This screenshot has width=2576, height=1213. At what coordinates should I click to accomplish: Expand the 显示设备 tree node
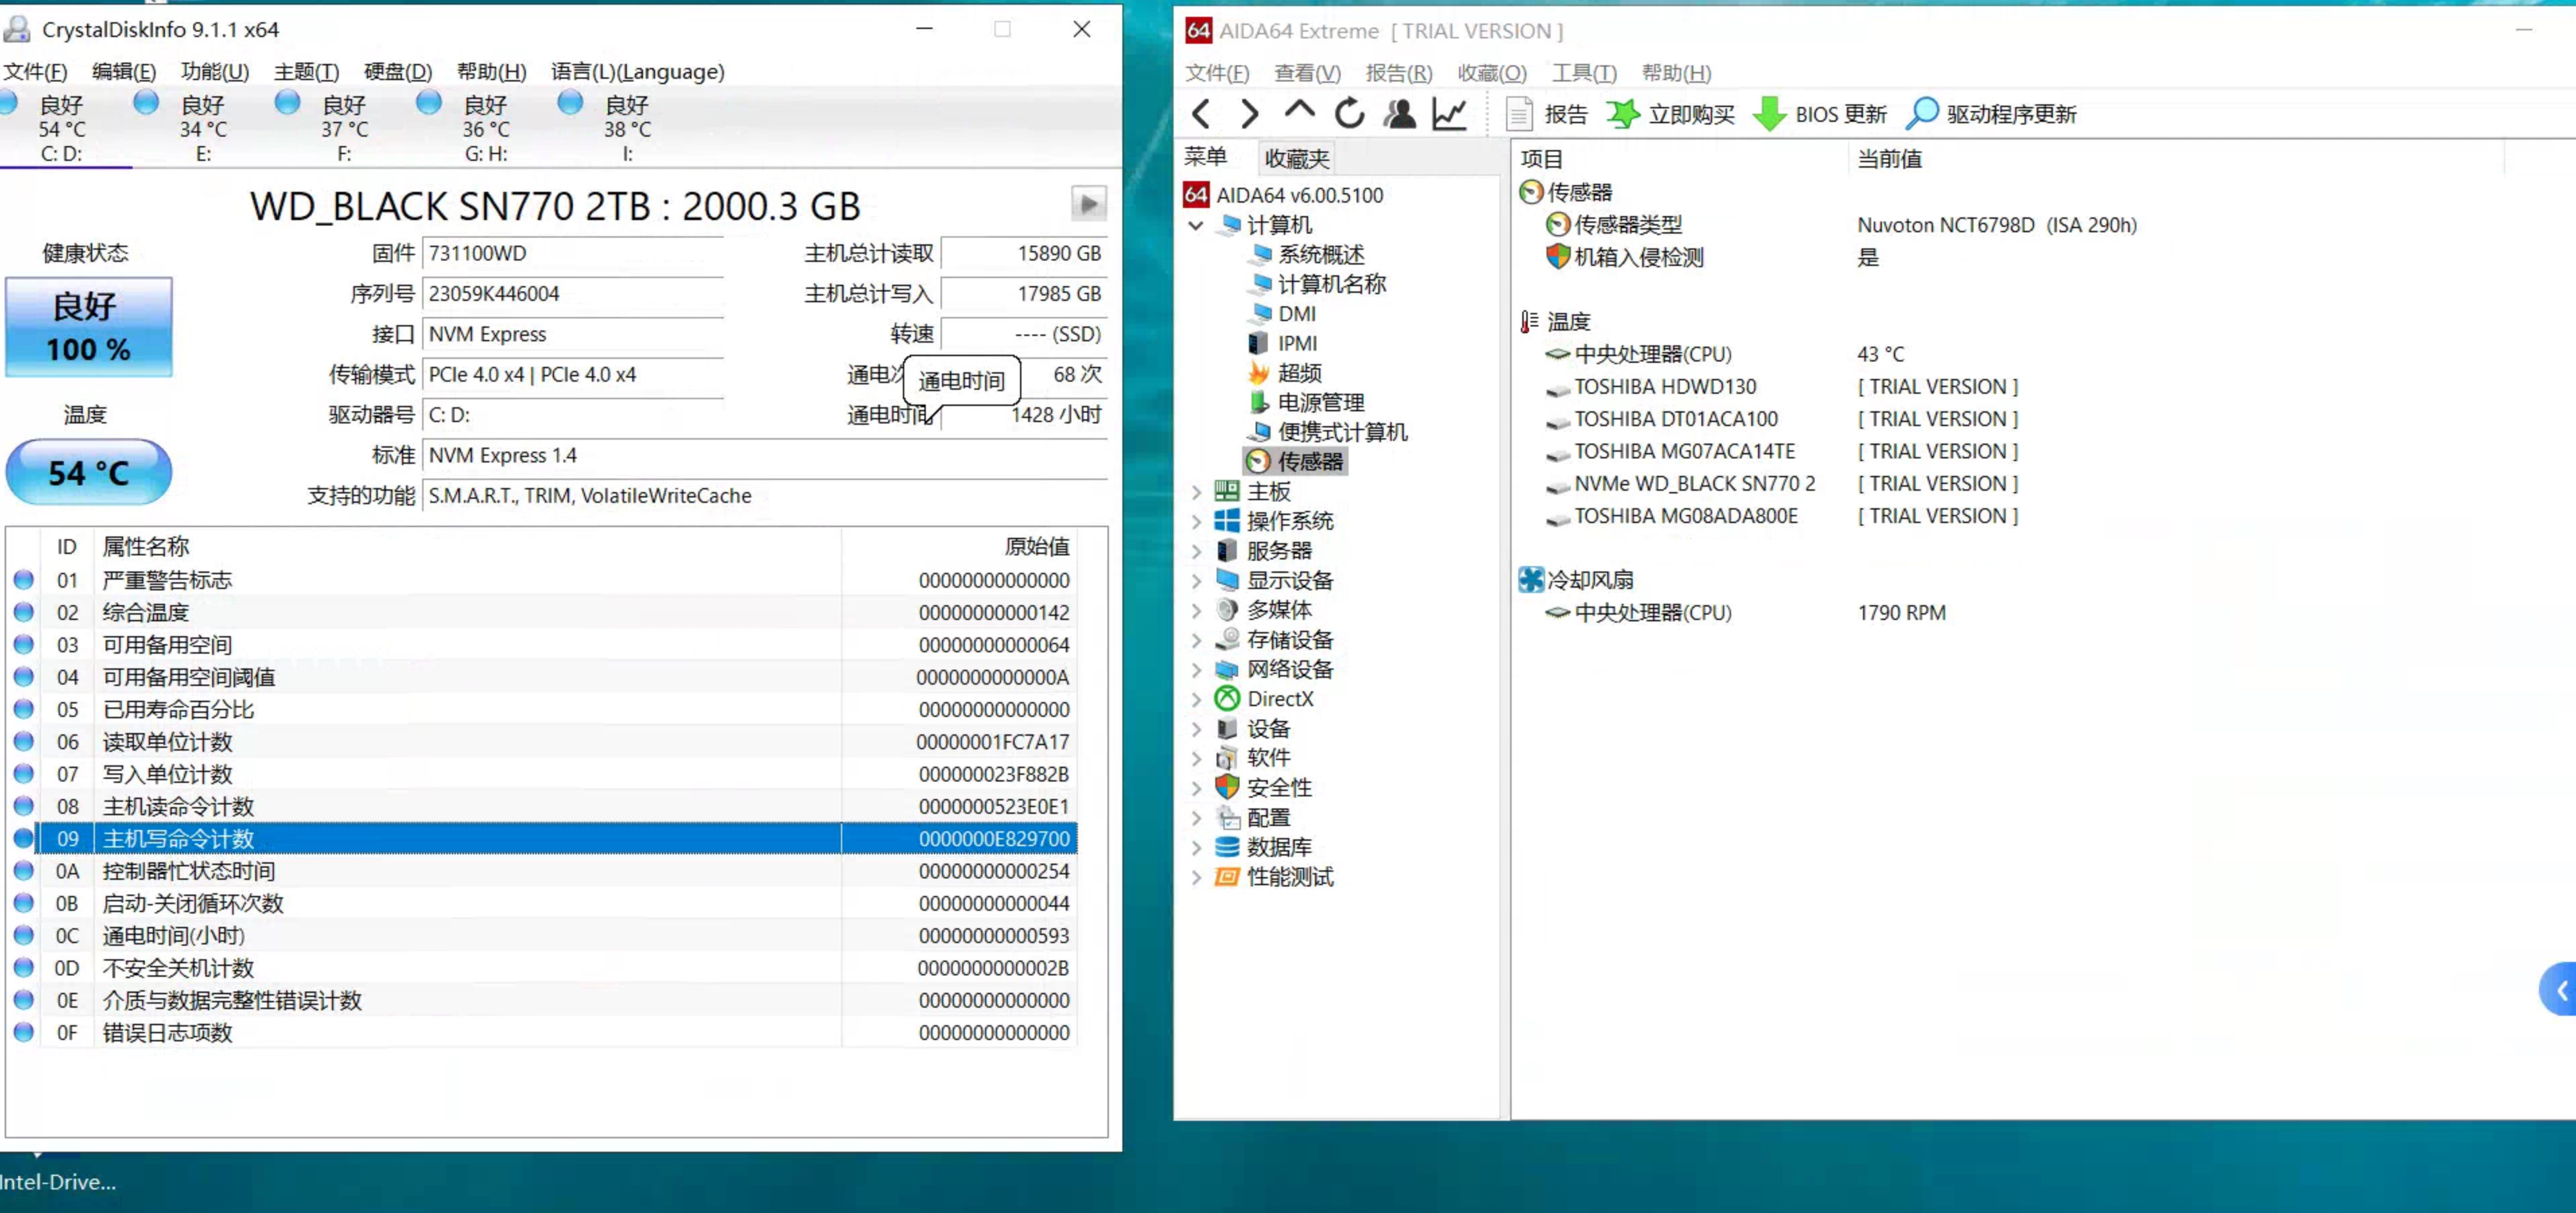[1196, 581]
